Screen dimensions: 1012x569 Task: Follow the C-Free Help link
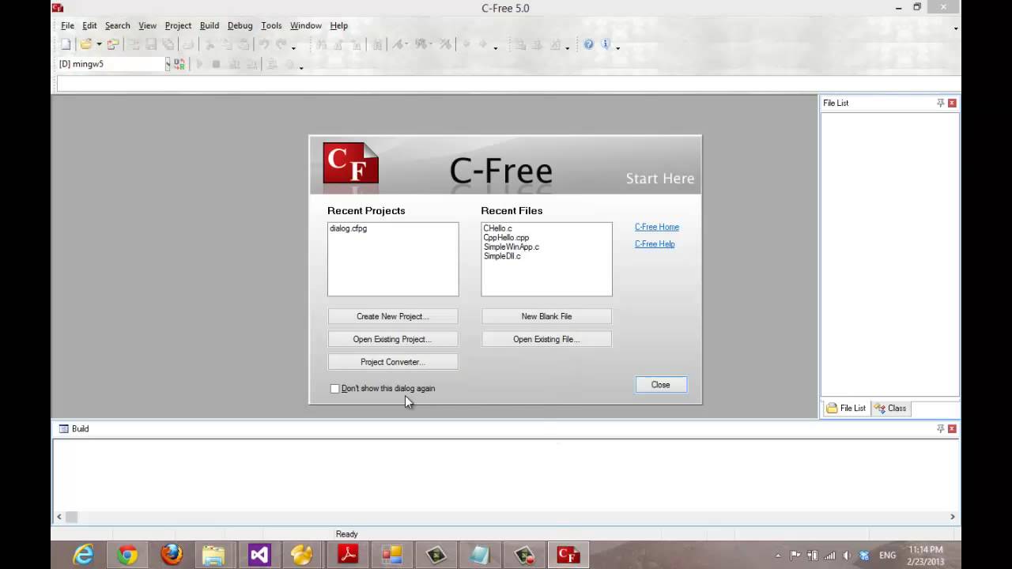tap(655, 243)
